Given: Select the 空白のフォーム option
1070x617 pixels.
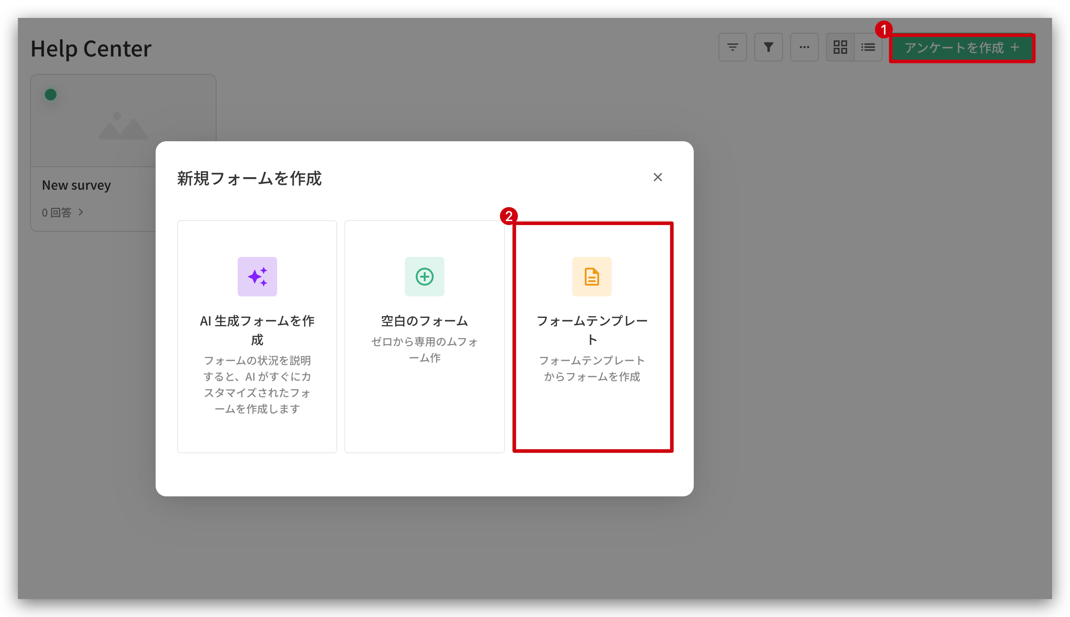Looking at the screenshot, I should [424, 336].
